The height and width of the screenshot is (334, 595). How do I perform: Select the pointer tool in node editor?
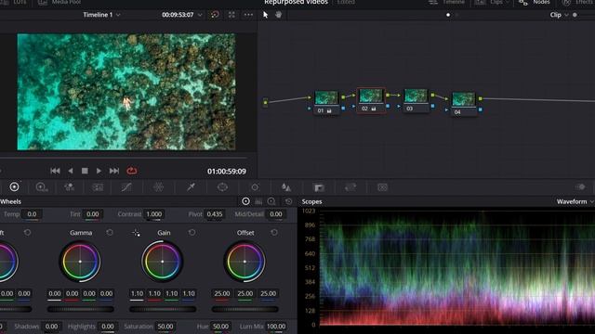pyautogui.click(x=265, y=15)
